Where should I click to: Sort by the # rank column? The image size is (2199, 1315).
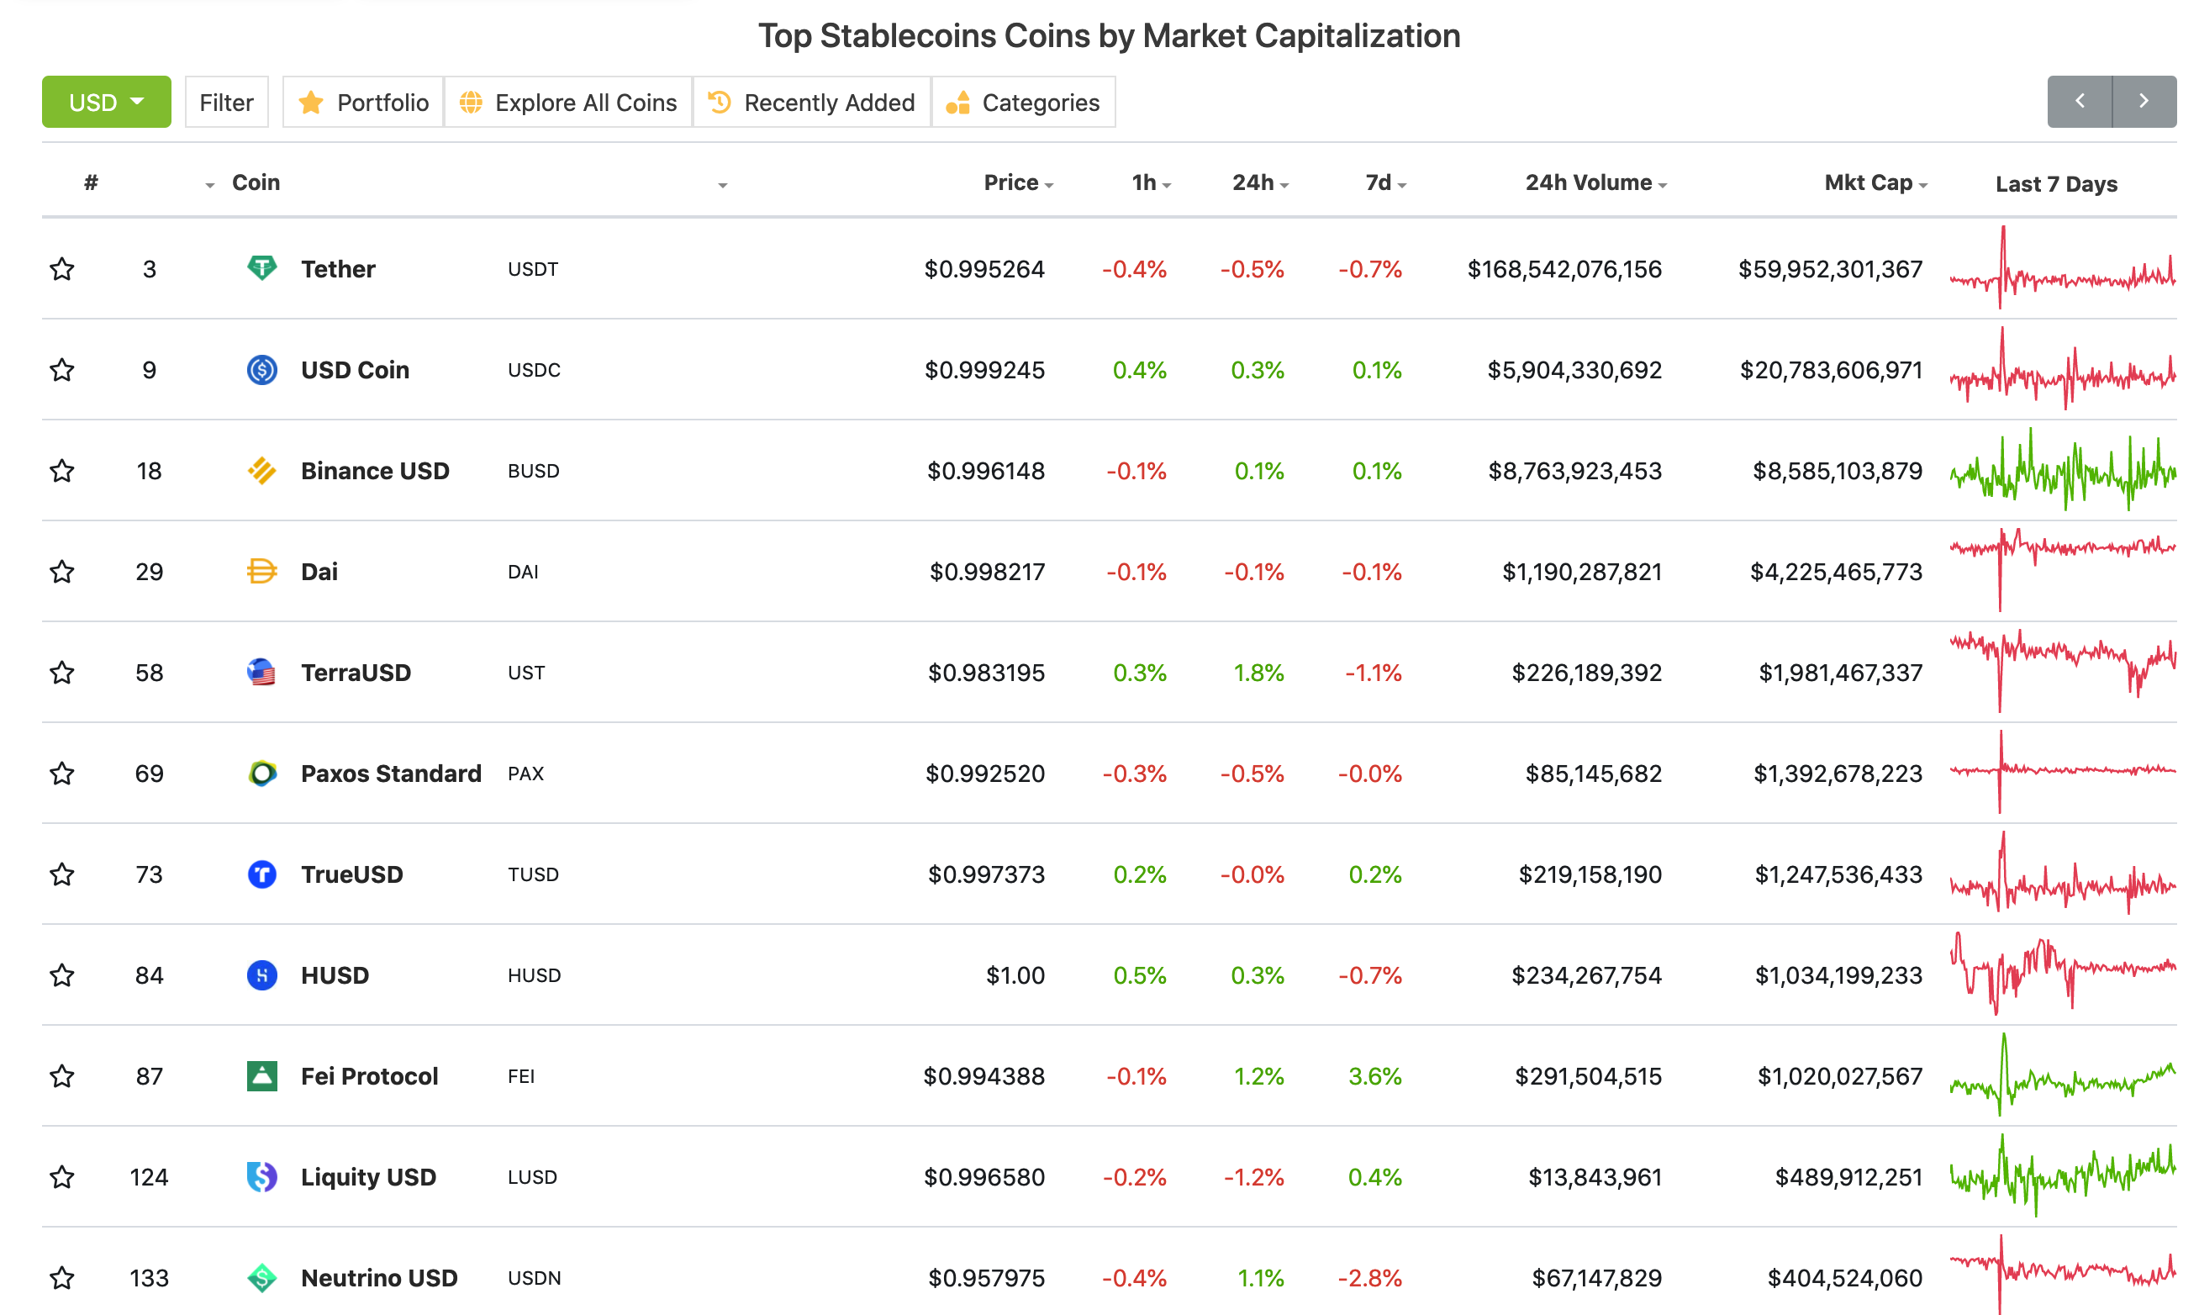click(x=90, y=182)
